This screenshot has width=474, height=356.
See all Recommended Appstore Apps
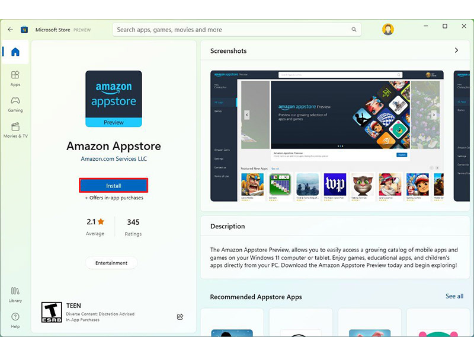tap(454, 296)
